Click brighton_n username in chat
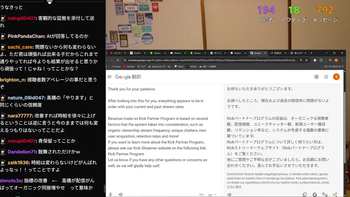The image size is (350, 197). click(x=13, y=80)
